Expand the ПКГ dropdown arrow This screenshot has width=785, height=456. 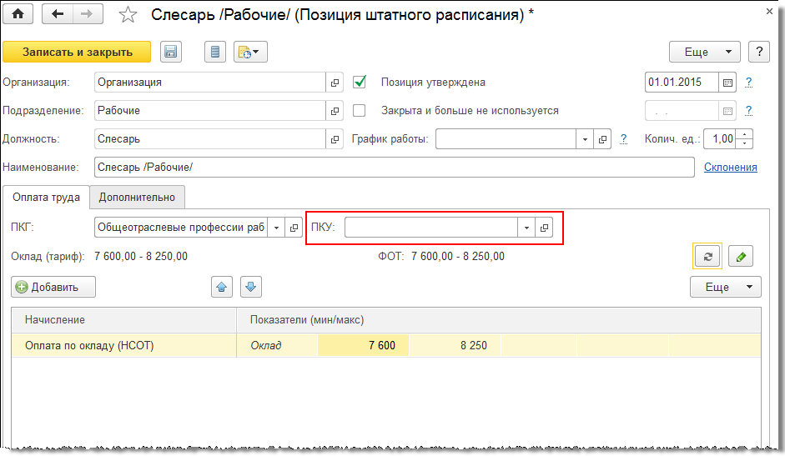[x=276, y=228]
